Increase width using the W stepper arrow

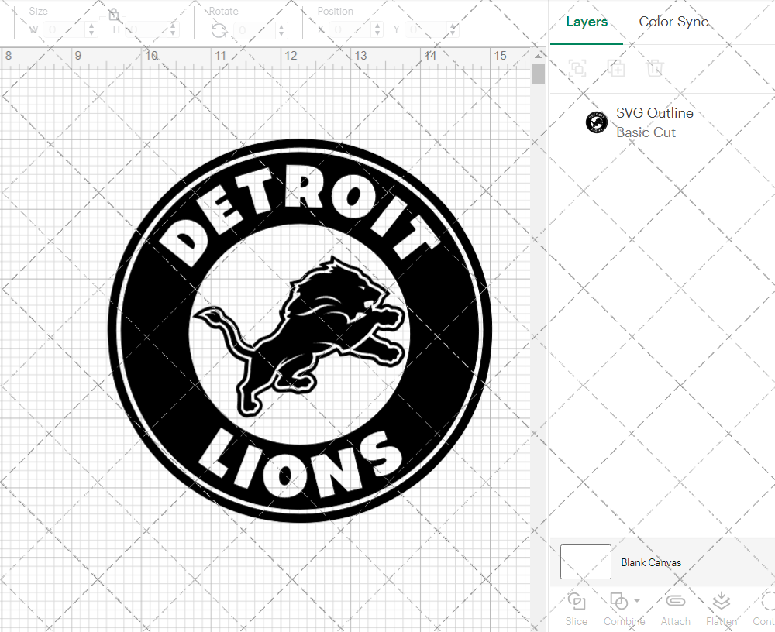pos(91,26)
